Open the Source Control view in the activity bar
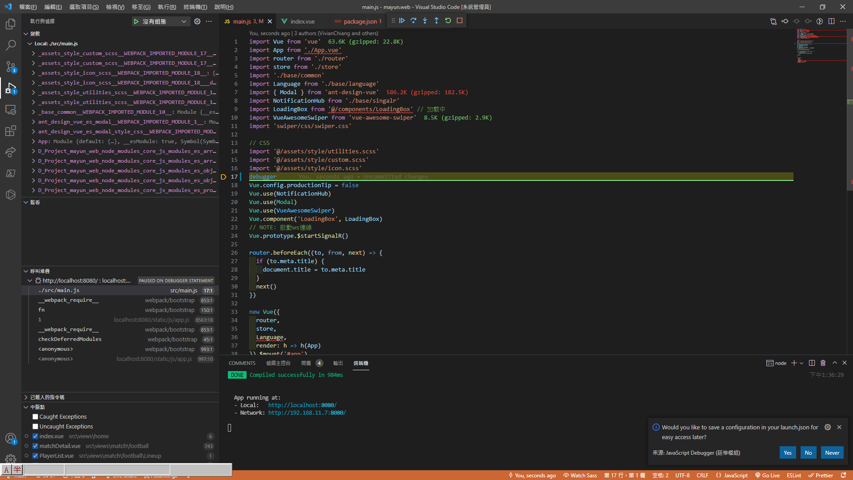Viewport: 853px width, 480px height. (x=11, y=67)
